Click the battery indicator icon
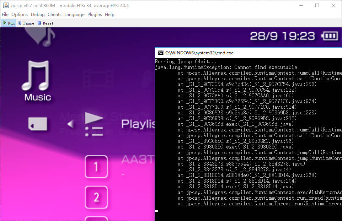 [330, 36]
